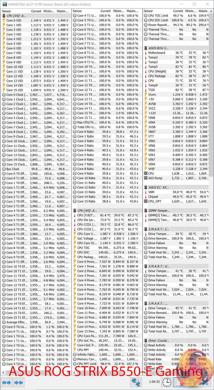214x390 pixels.
Task: Click the lightning icon beside Core 0 VID
Action: tap(4, 21)
